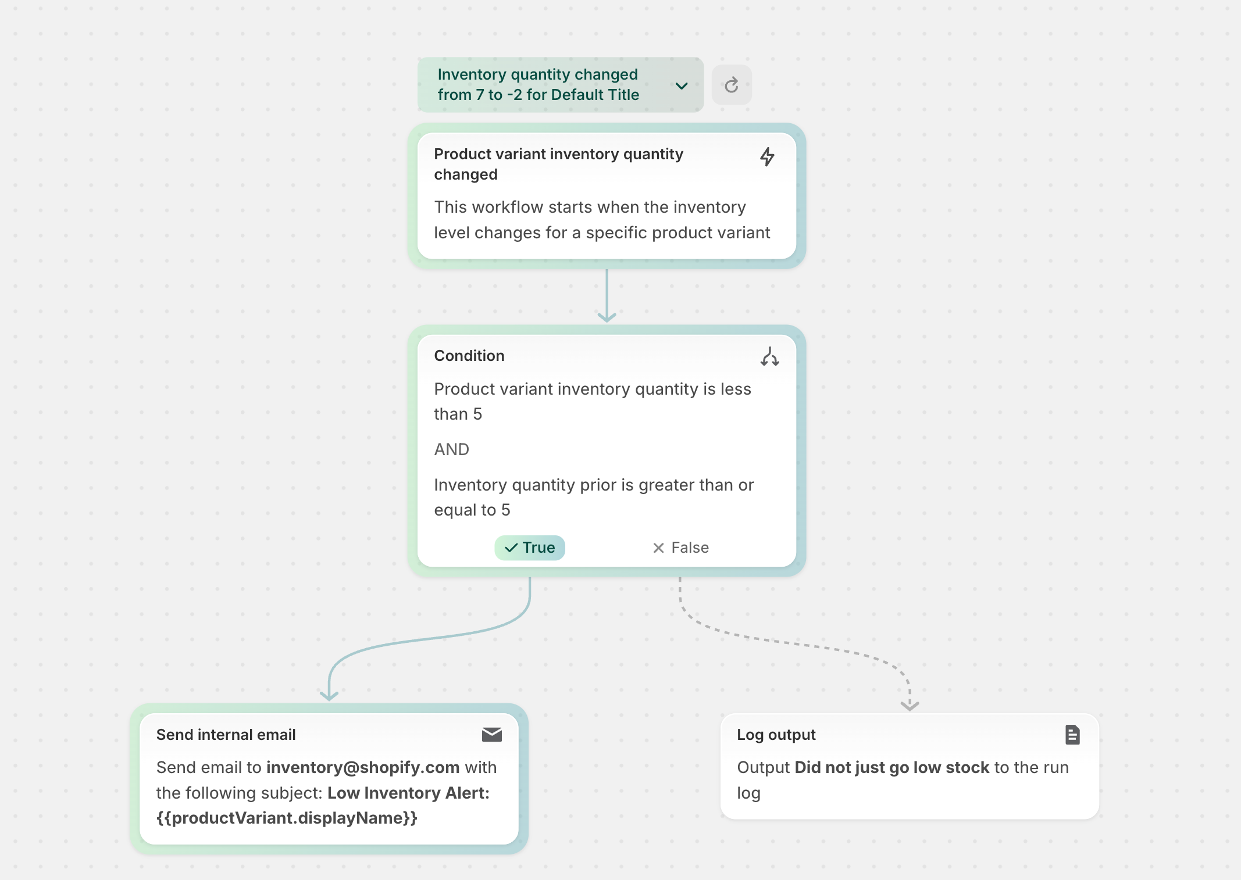Highlight the active True path indicator
The height and width of the screenshot is (880, 1241).
[529, 547]
